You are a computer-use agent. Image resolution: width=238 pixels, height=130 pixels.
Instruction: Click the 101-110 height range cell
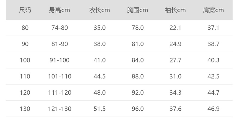pyautogui.click(x=60, y=77)
